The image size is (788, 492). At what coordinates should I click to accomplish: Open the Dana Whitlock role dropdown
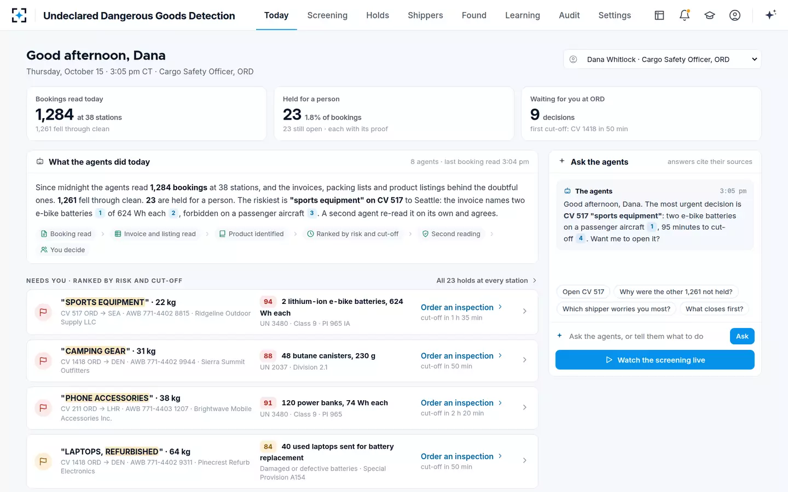(662, 60)
